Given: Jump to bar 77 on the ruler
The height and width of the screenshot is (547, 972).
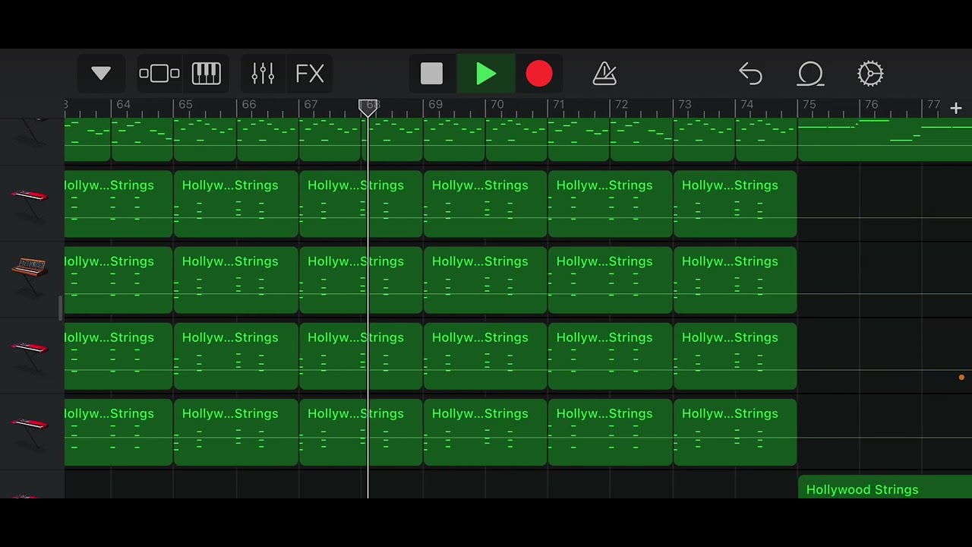Looking at the screenshot, I should point(933,105).
